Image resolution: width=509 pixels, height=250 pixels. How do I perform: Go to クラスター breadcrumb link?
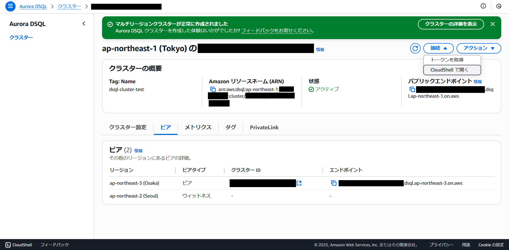[x=69, y=6]
